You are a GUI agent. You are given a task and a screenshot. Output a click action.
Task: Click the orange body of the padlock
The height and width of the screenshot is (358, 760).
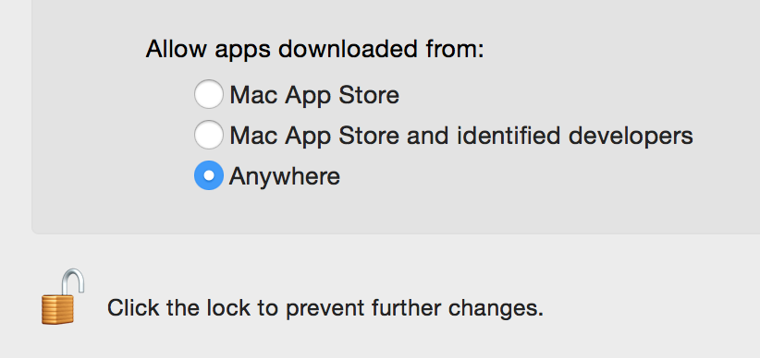pos(58,309)
